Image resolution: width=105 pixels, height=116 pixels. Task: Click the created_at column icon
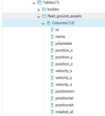52,112
